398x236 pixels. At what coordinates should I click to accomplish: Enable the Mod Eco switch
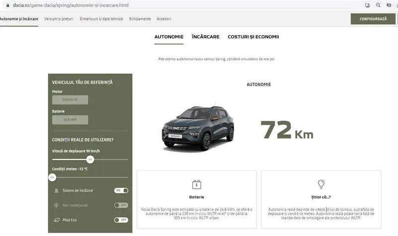[121, 220]
